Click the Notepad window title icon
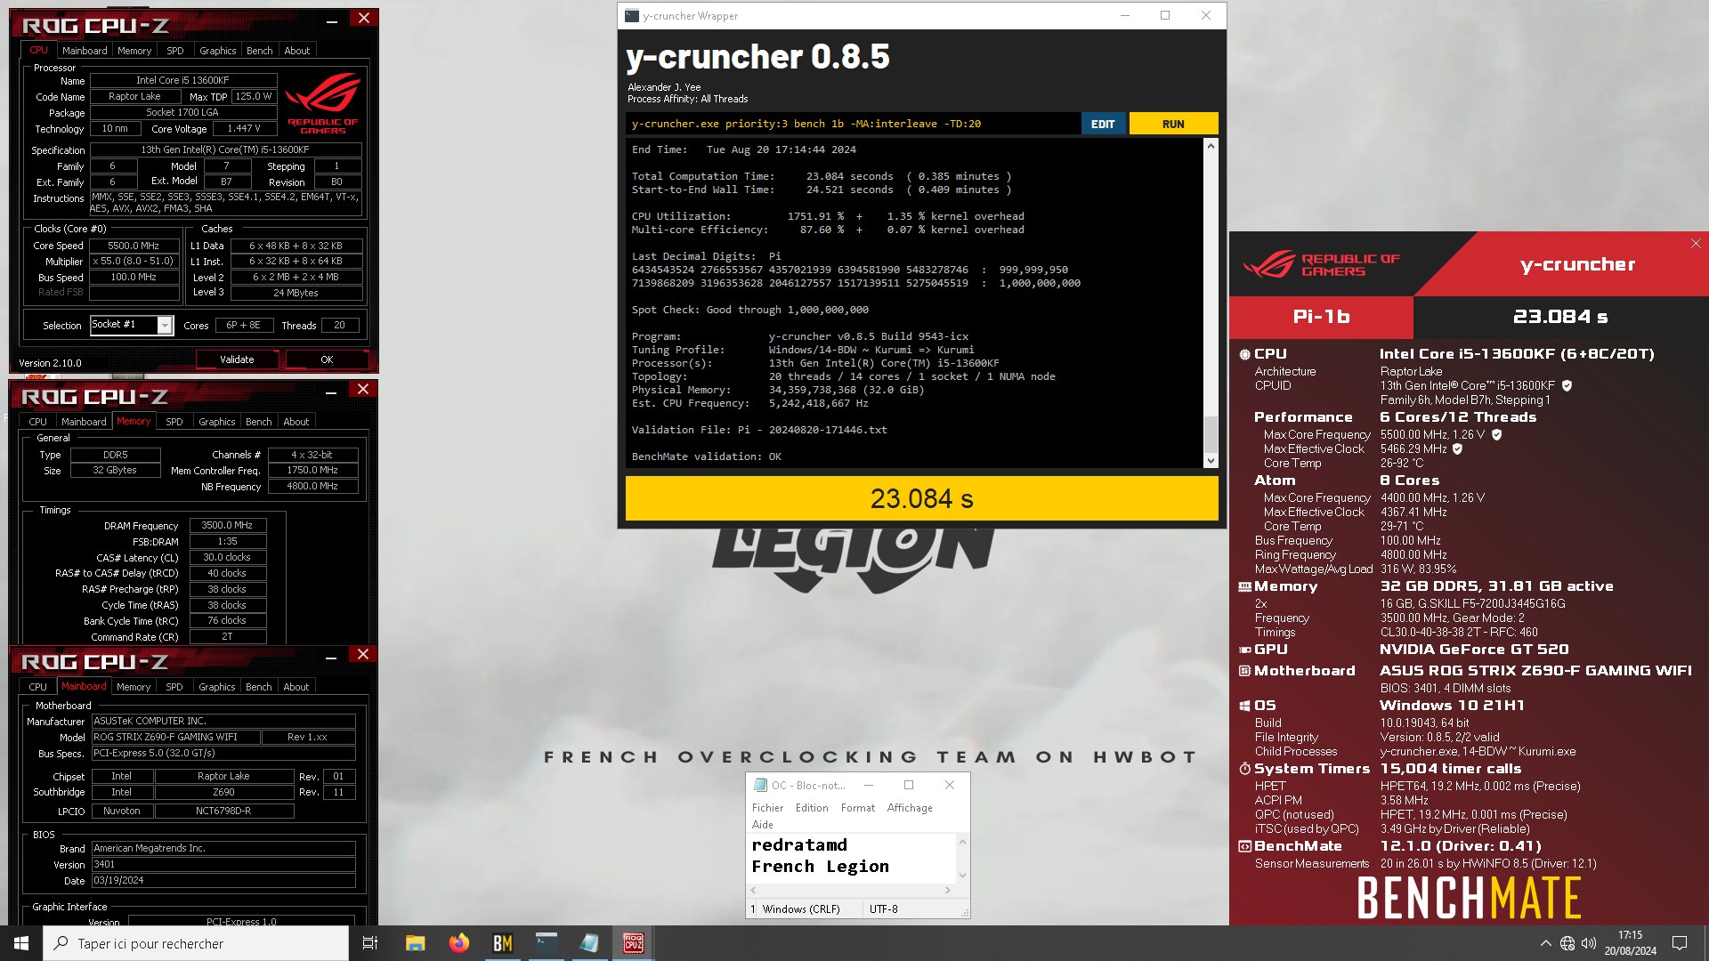Image resolution: width=1709 pixels, height=961 pixels. pyautogui.click(x=760, y=785)
